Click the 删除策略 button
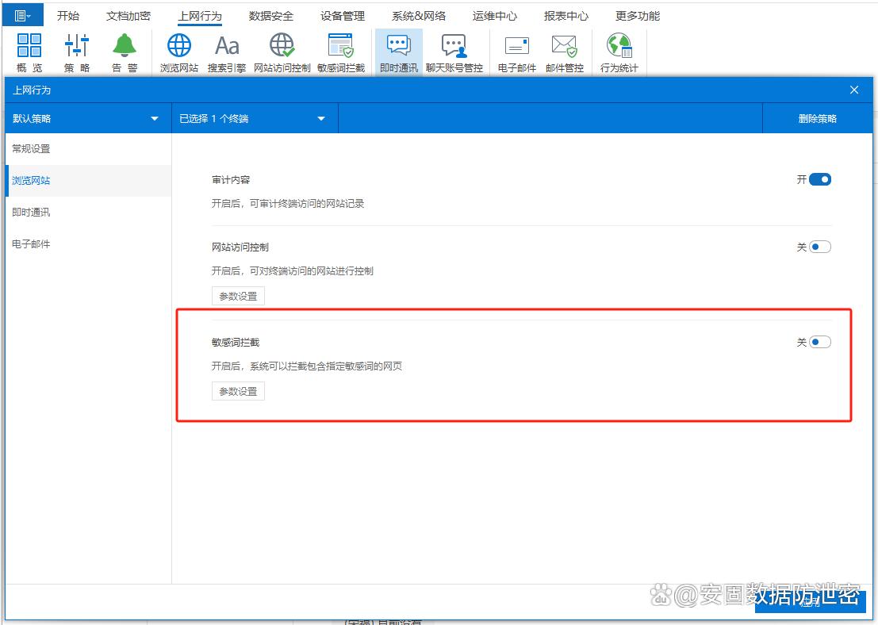Screen dimensions: 878x625 [817, 119]
